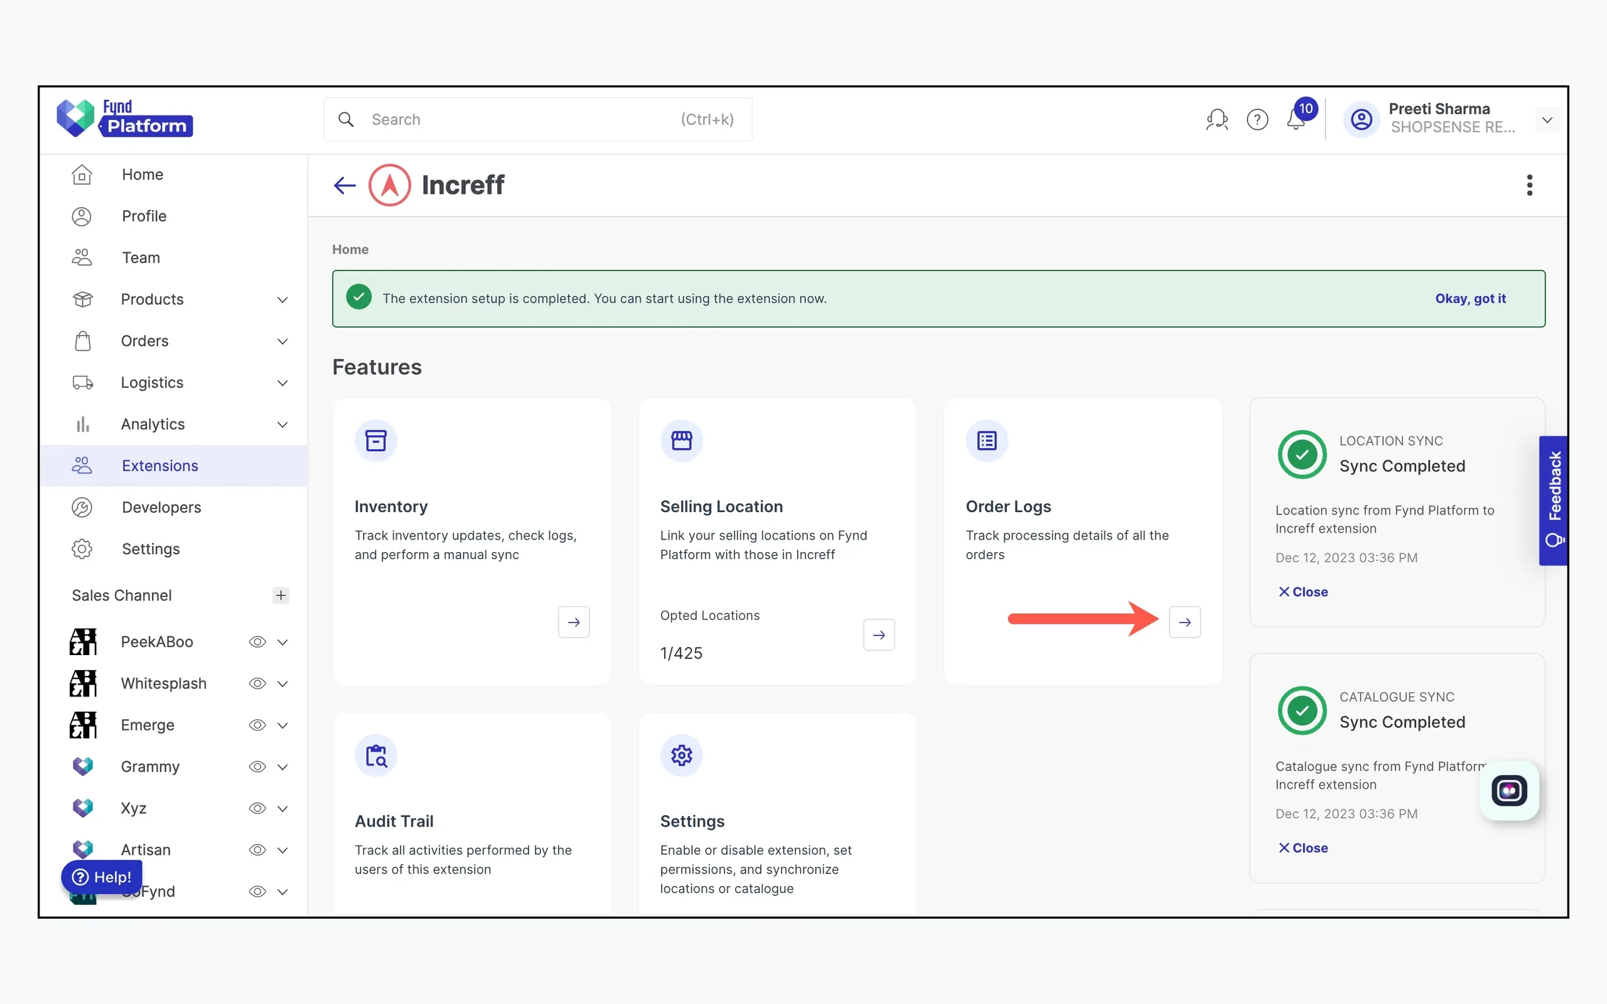The height and width of the screenshot is (1004, 1607).
Task: Click the Help! button
Action: tap(102, 877)
